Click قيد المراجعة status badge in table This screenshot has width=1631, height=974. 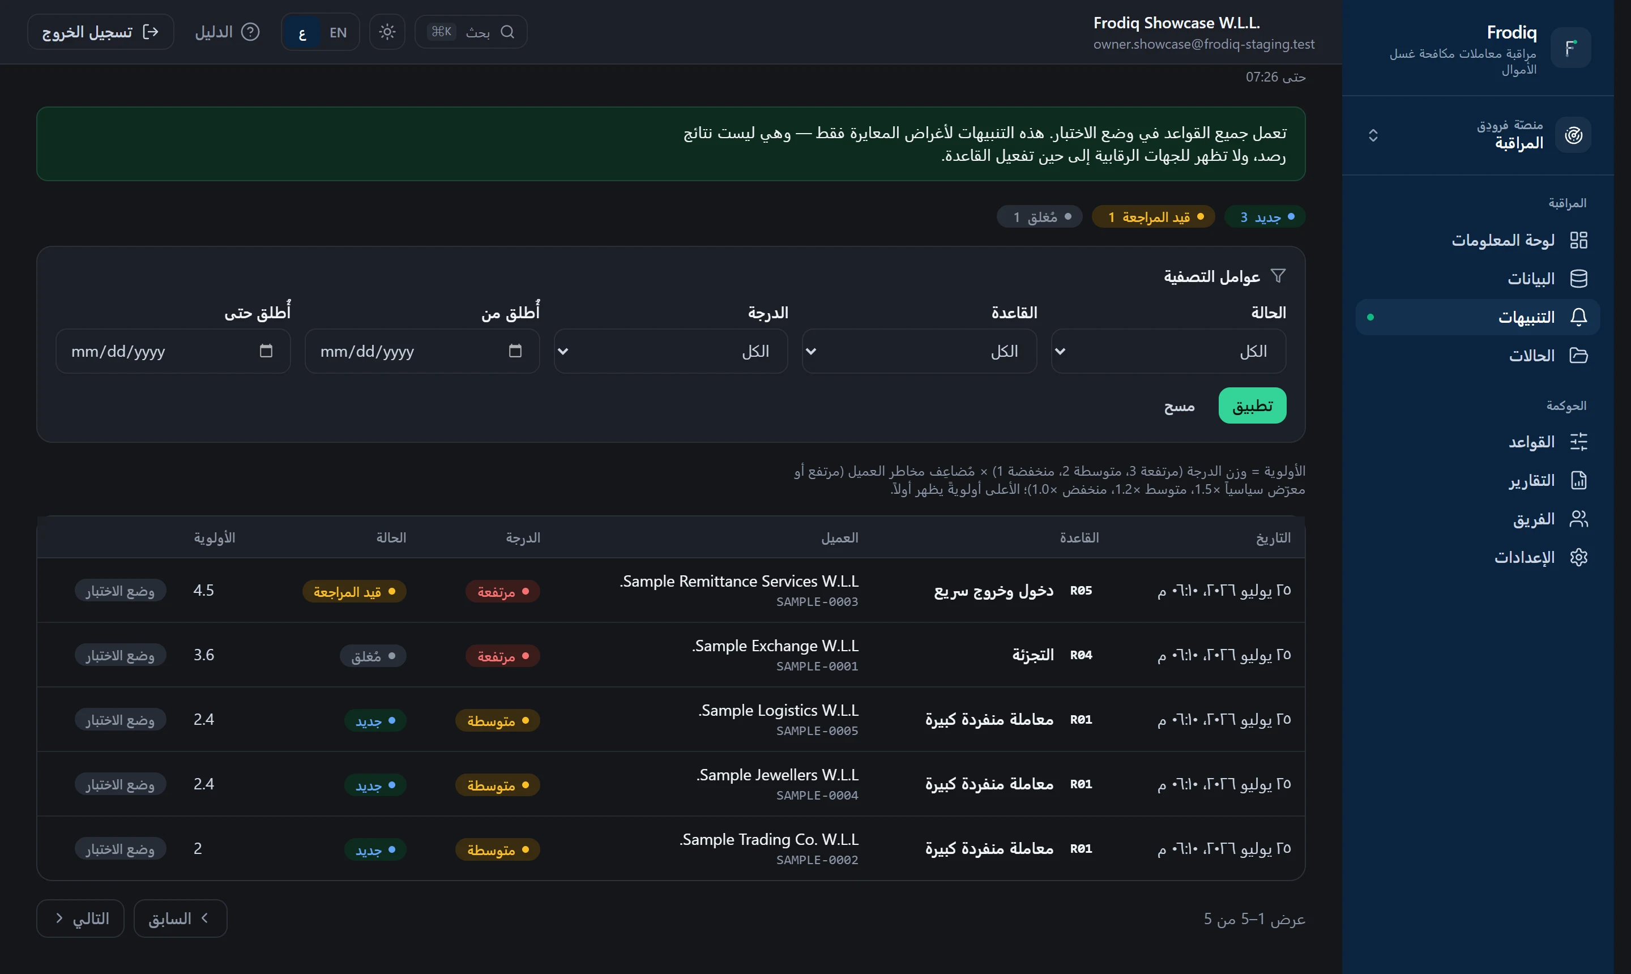[355, 591]
